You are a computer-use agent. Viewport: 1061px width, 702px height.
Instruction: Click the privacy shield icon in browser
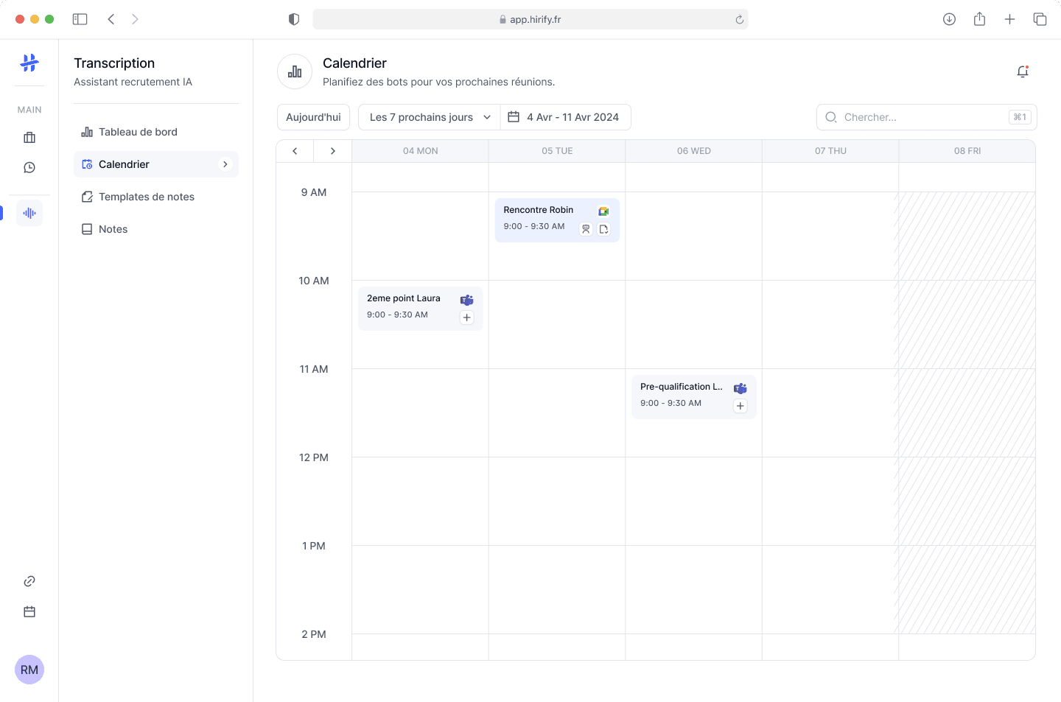pos(294,19)
